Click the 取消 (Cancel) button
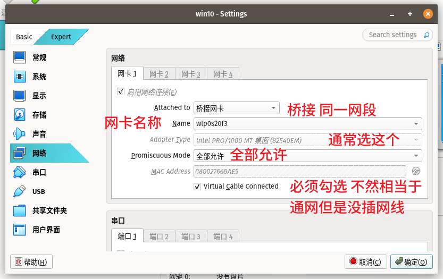The width and height of the screenshot is (443, 279). pyautogui.click(x=365, y=261)
